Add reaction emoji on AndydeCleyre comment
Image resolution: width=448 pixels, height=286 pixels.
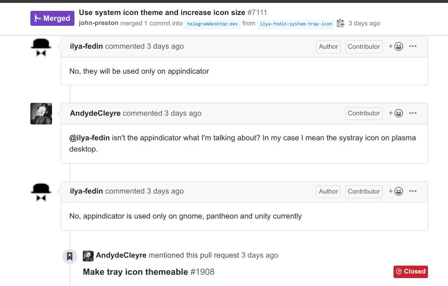tap(396, 113)
